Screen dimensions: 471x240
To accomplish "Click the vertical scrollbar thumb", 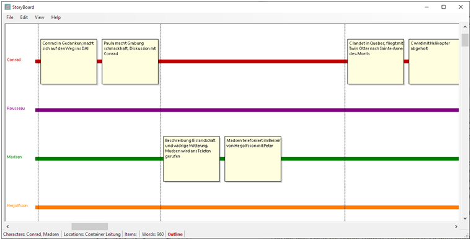I will [x=465, y=40].
